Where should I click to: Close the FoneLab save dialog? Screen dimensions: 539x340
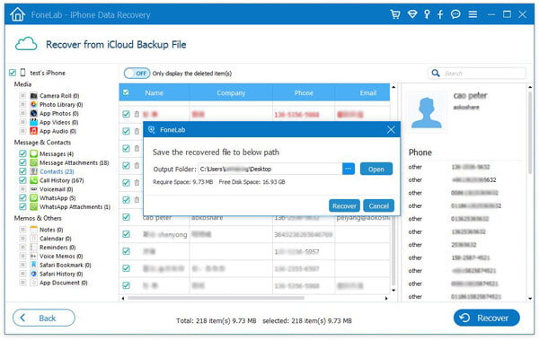coord(391,129)
